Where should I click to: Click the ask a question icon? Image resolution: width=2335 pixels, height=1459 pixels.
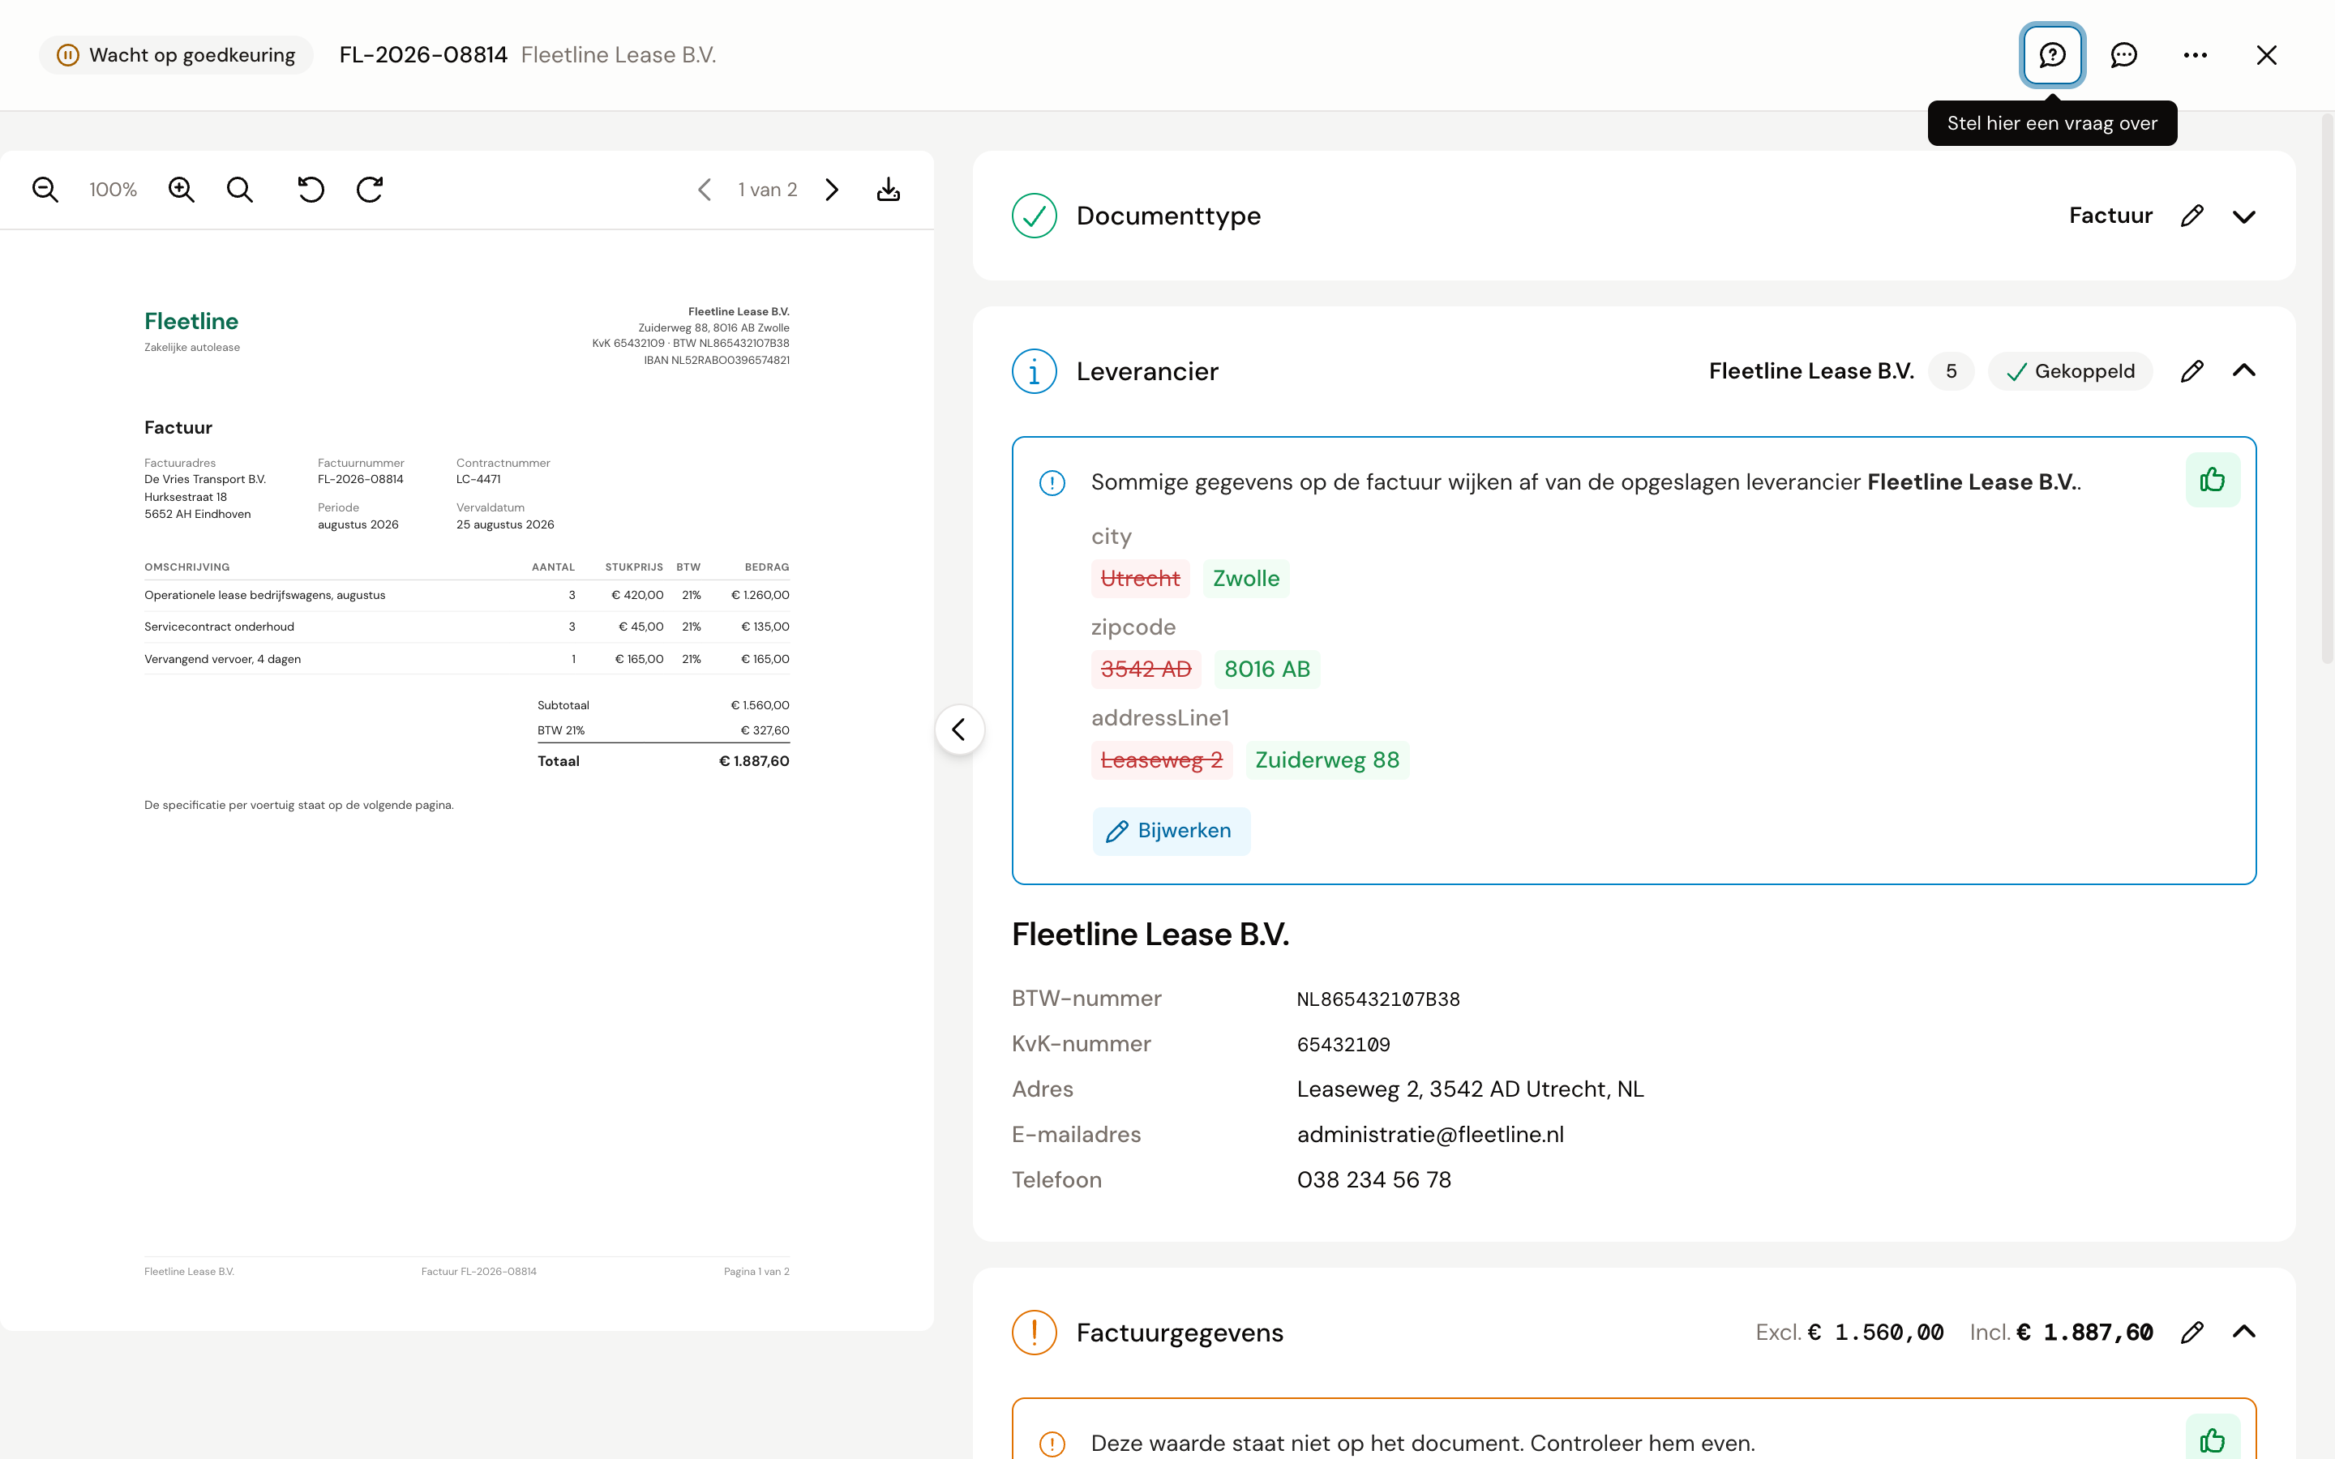pos(2052,55)
